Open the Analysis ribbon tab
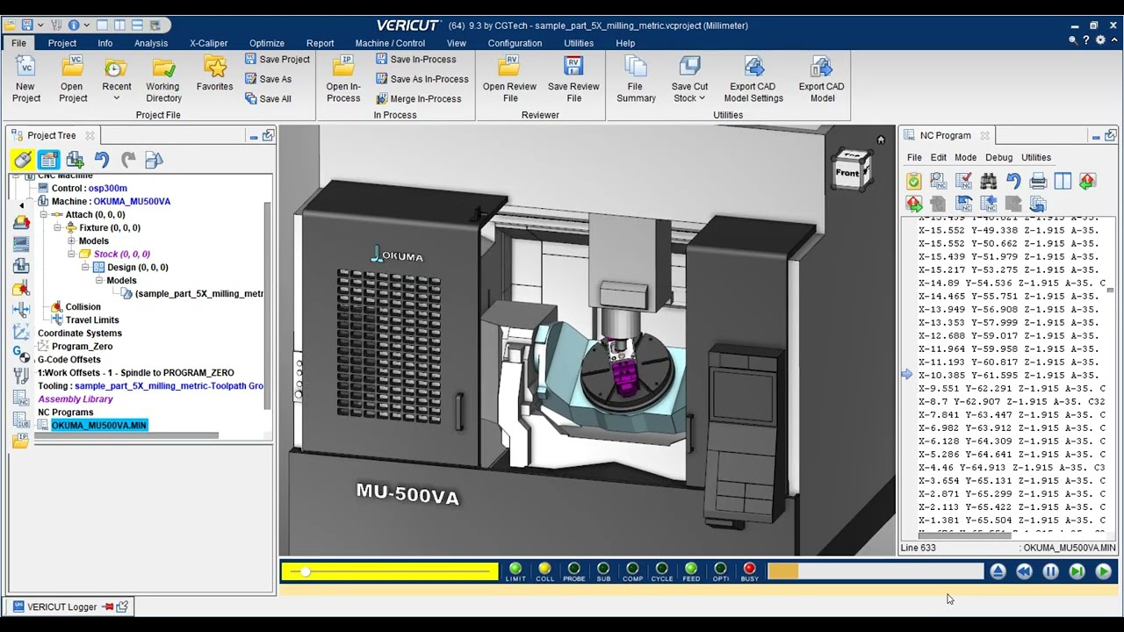 [151, 43]
